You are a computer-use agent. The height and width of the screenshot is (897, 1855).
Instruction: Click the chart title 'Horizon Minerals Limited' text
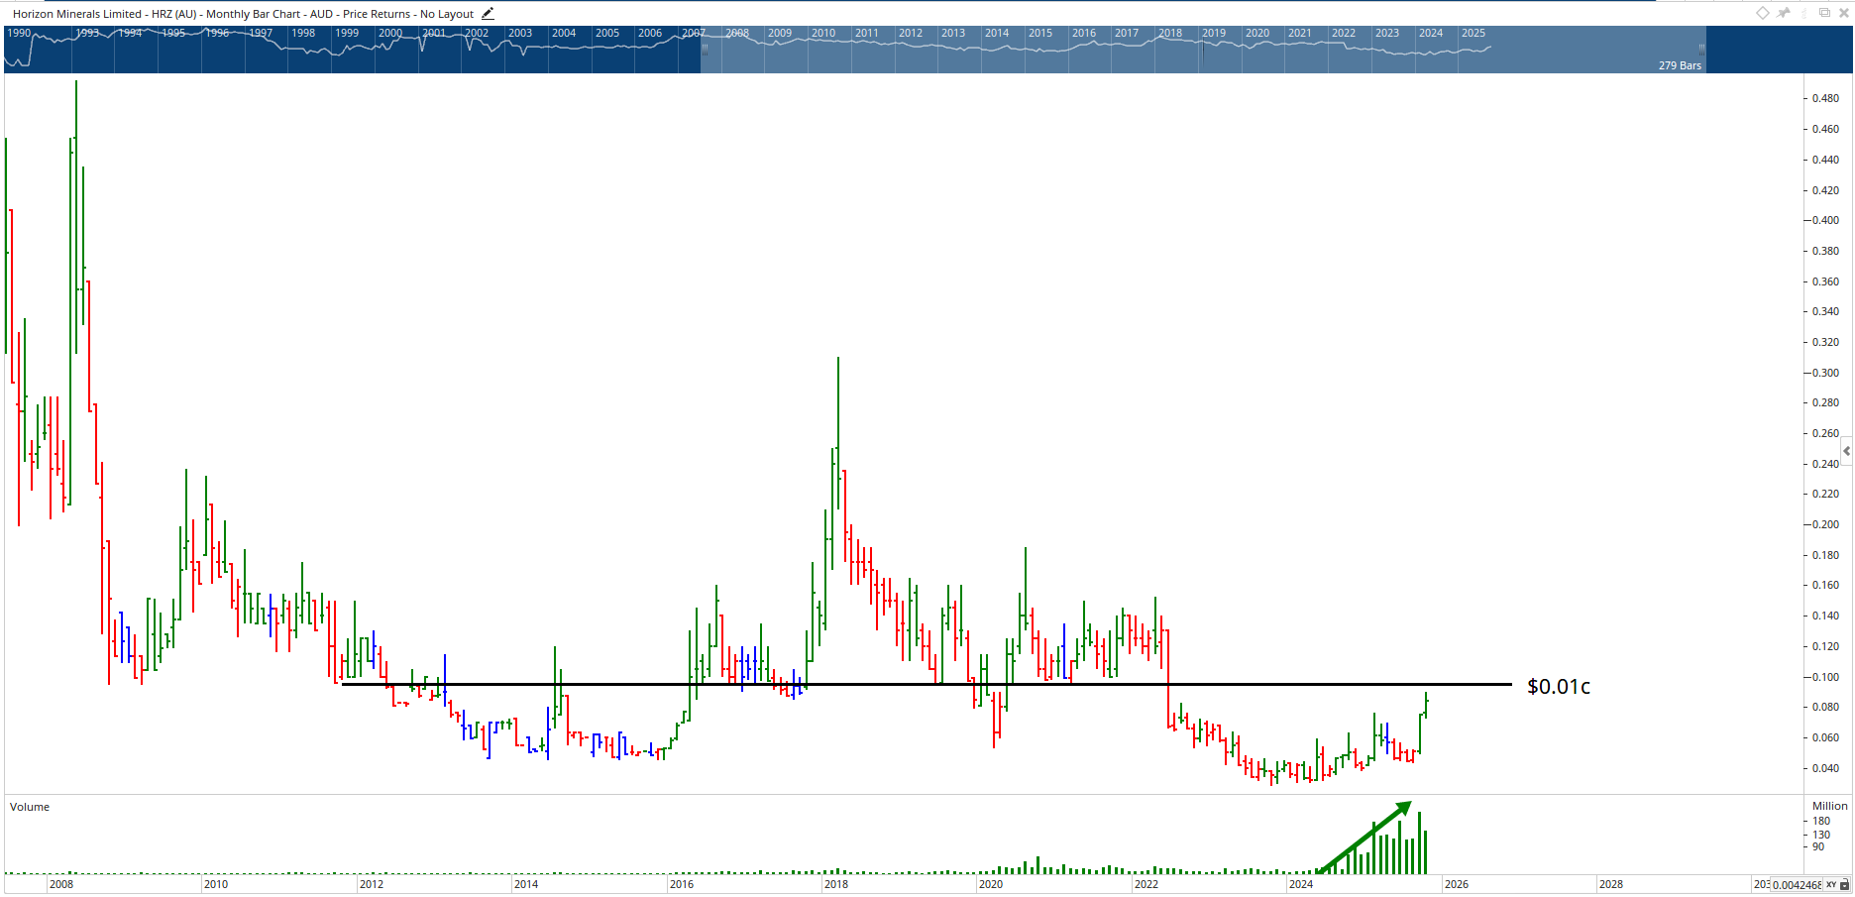point(77,14)
